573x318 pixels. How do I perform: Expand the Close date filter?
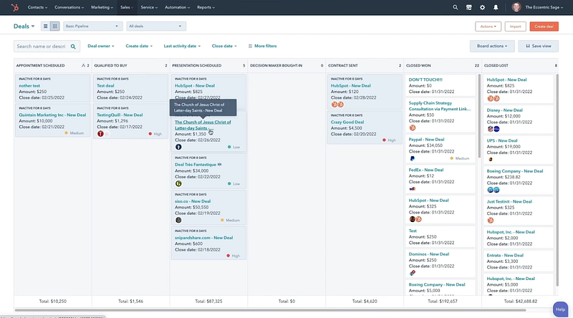click(224, 46)
